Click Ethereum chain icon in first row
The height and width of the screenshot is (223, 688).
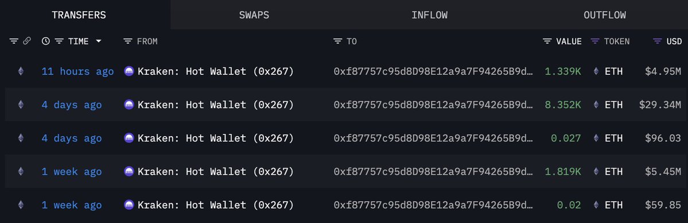(x=21, y=71)
